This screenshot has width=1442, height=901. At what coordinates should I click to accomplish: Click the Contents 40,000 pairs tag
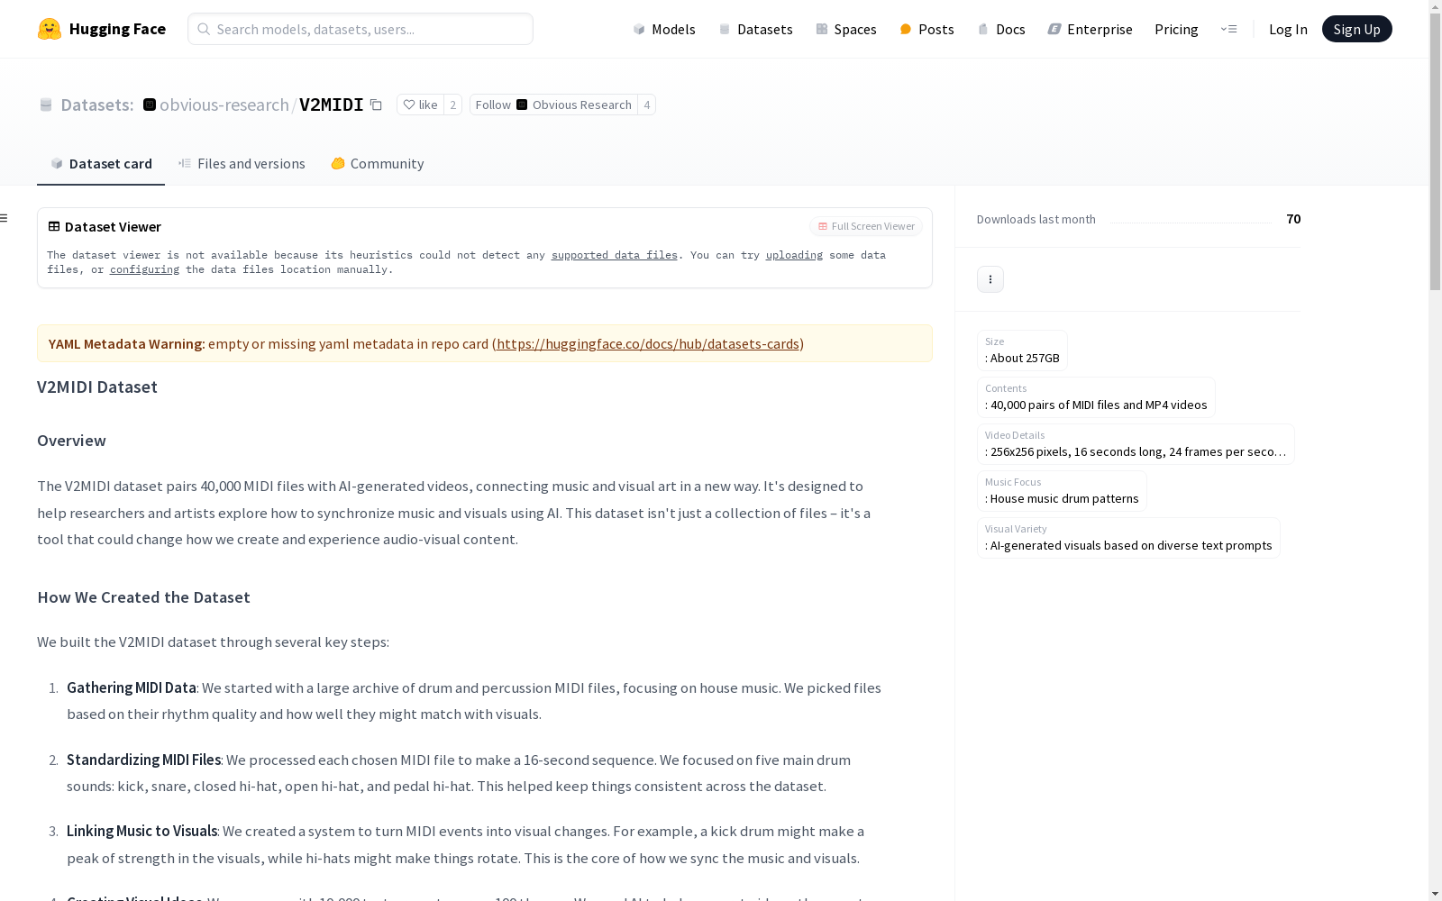[x=1096, y=397]
